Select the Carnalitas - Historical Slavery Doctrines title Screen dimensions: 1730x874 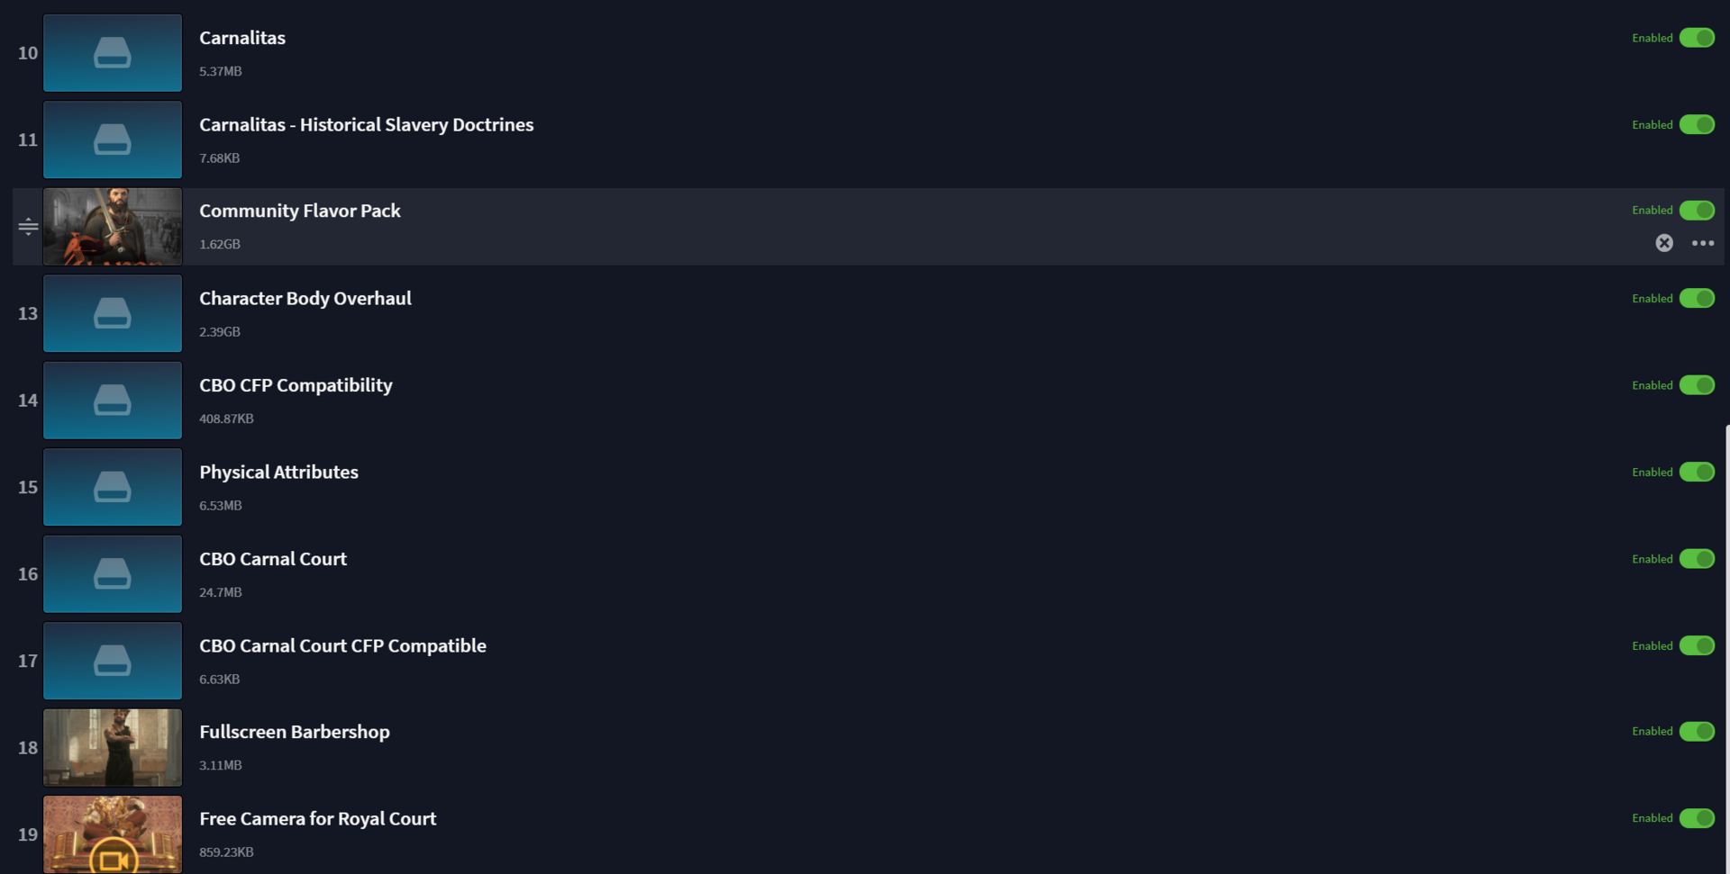coord(366,125)
